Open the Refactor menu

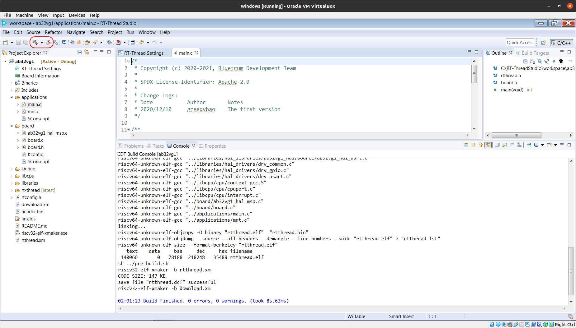point(54,32)
